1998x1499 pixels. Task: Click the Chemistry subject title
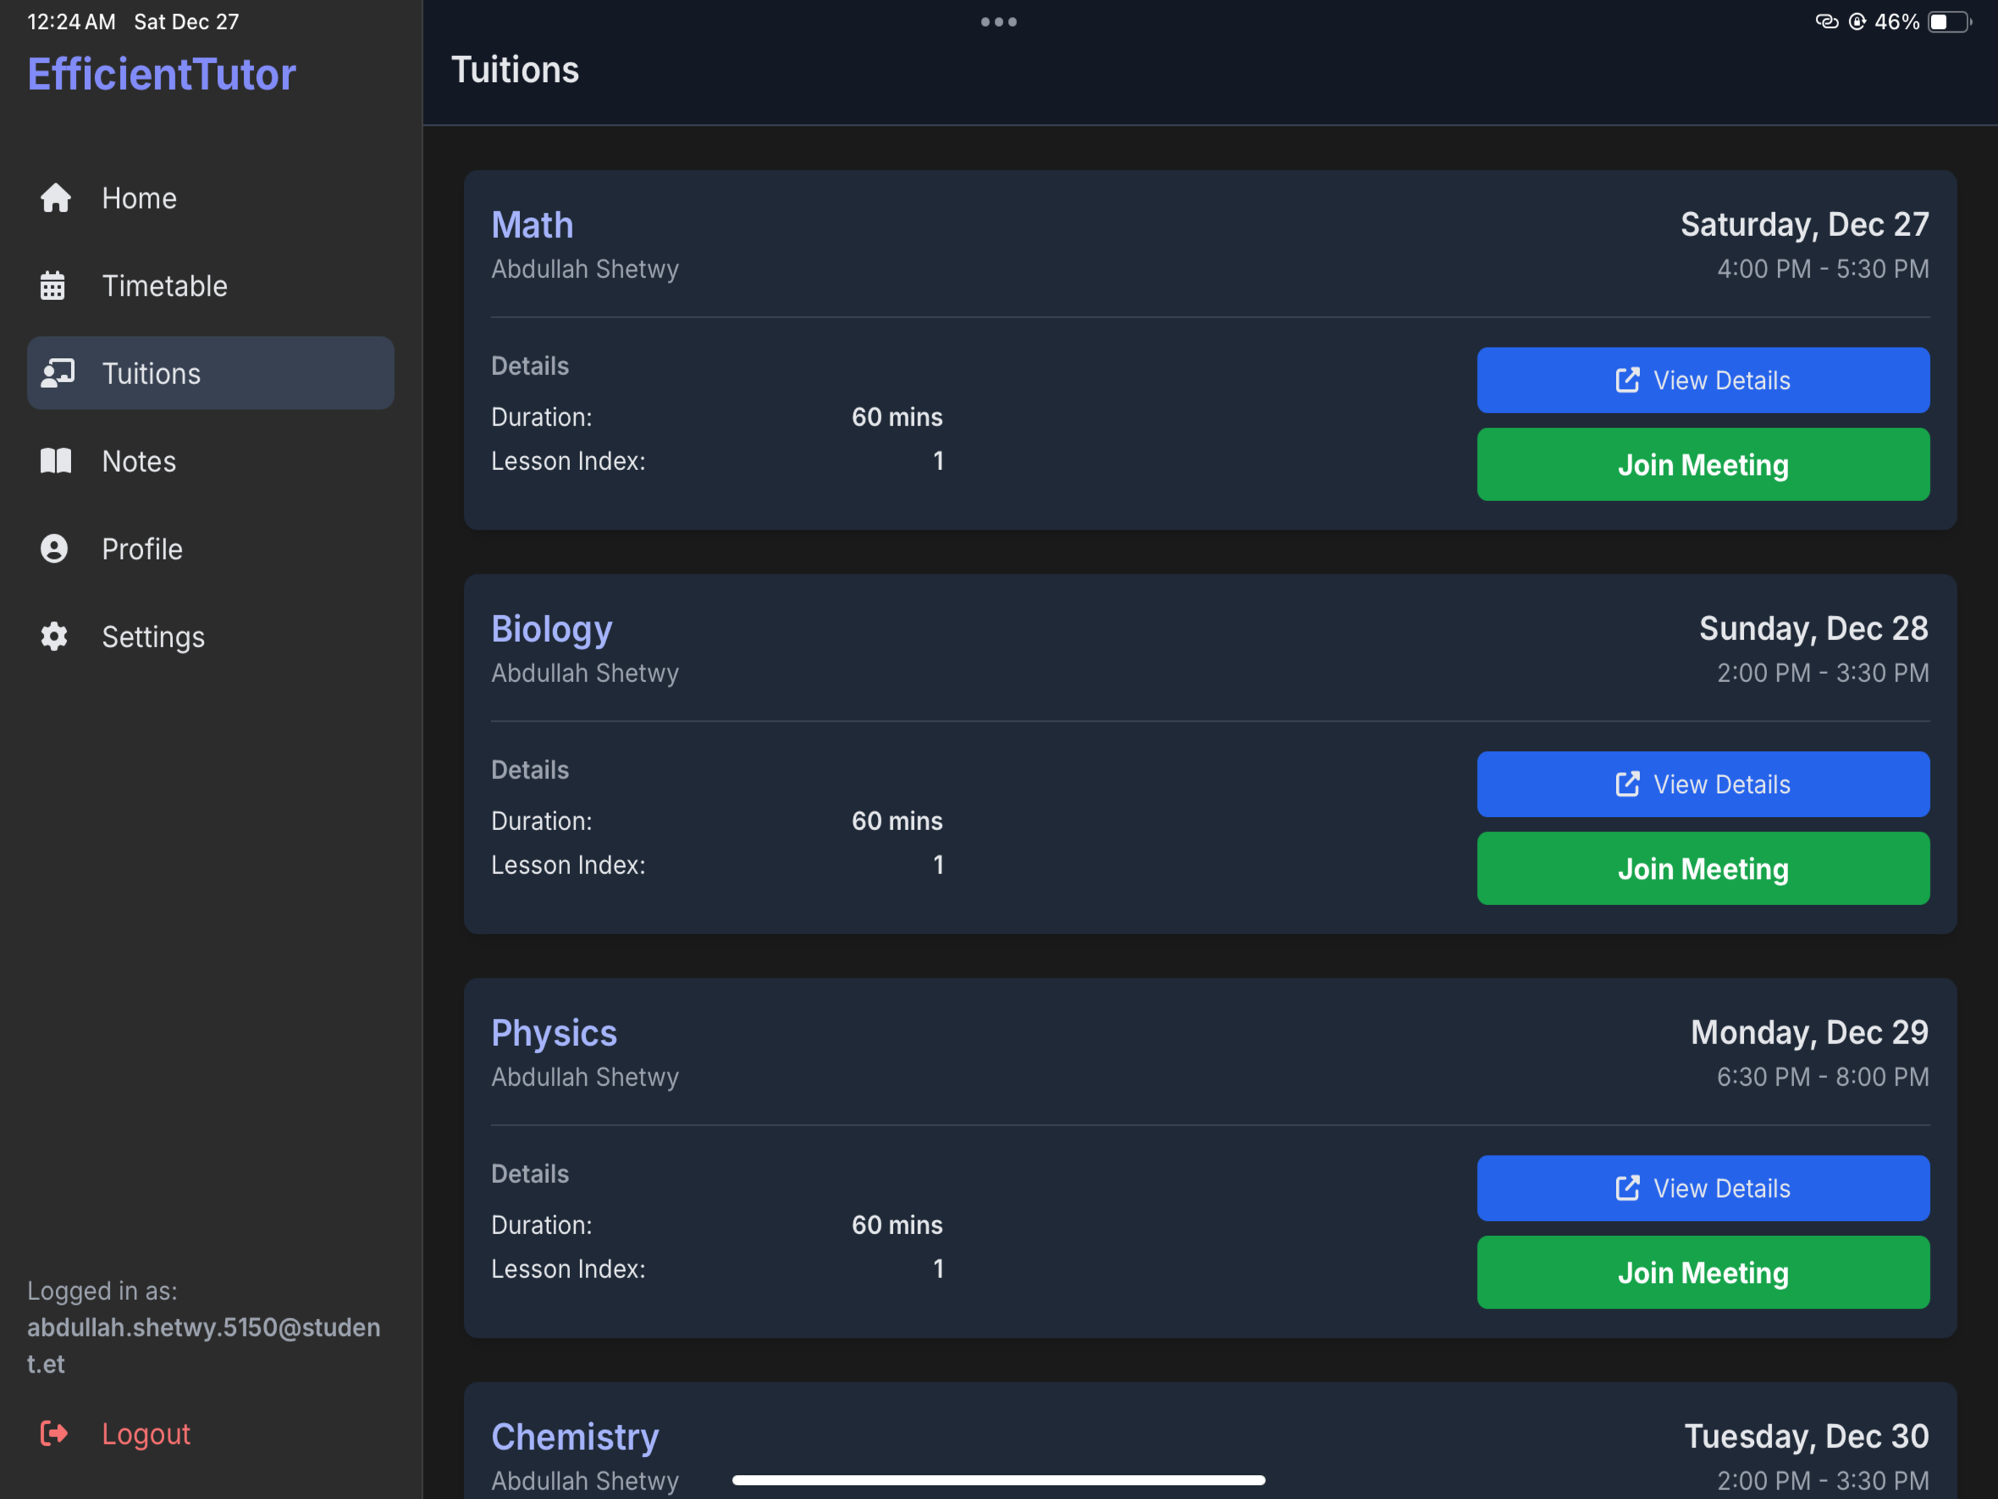click(576, 1437)
